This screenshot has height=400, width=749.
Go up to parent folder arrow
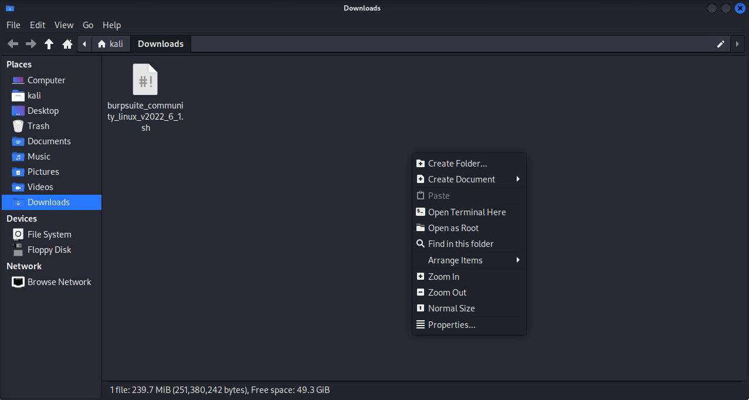coord(49,44)
